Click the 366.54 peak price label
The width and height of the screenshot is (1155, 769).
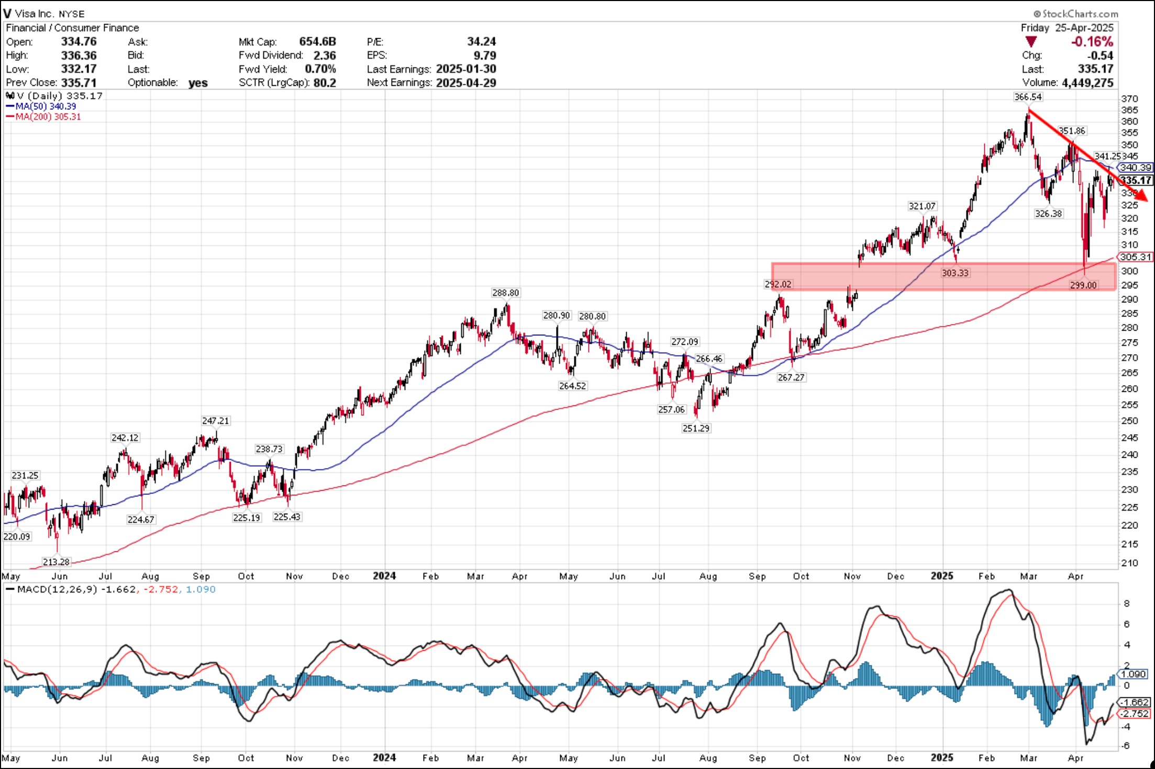(x=1027, y=97)
